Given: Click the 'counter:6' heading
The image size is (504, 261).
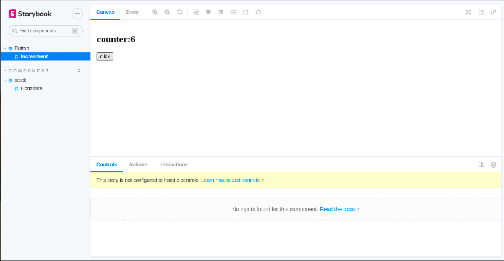Looking at the screenshot, I should tap(116, 39).
